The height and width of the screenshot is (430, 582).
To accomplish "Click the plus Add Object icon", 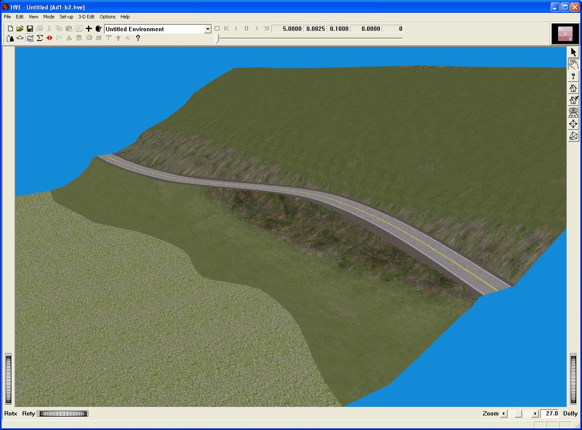I will click(88, 29).
